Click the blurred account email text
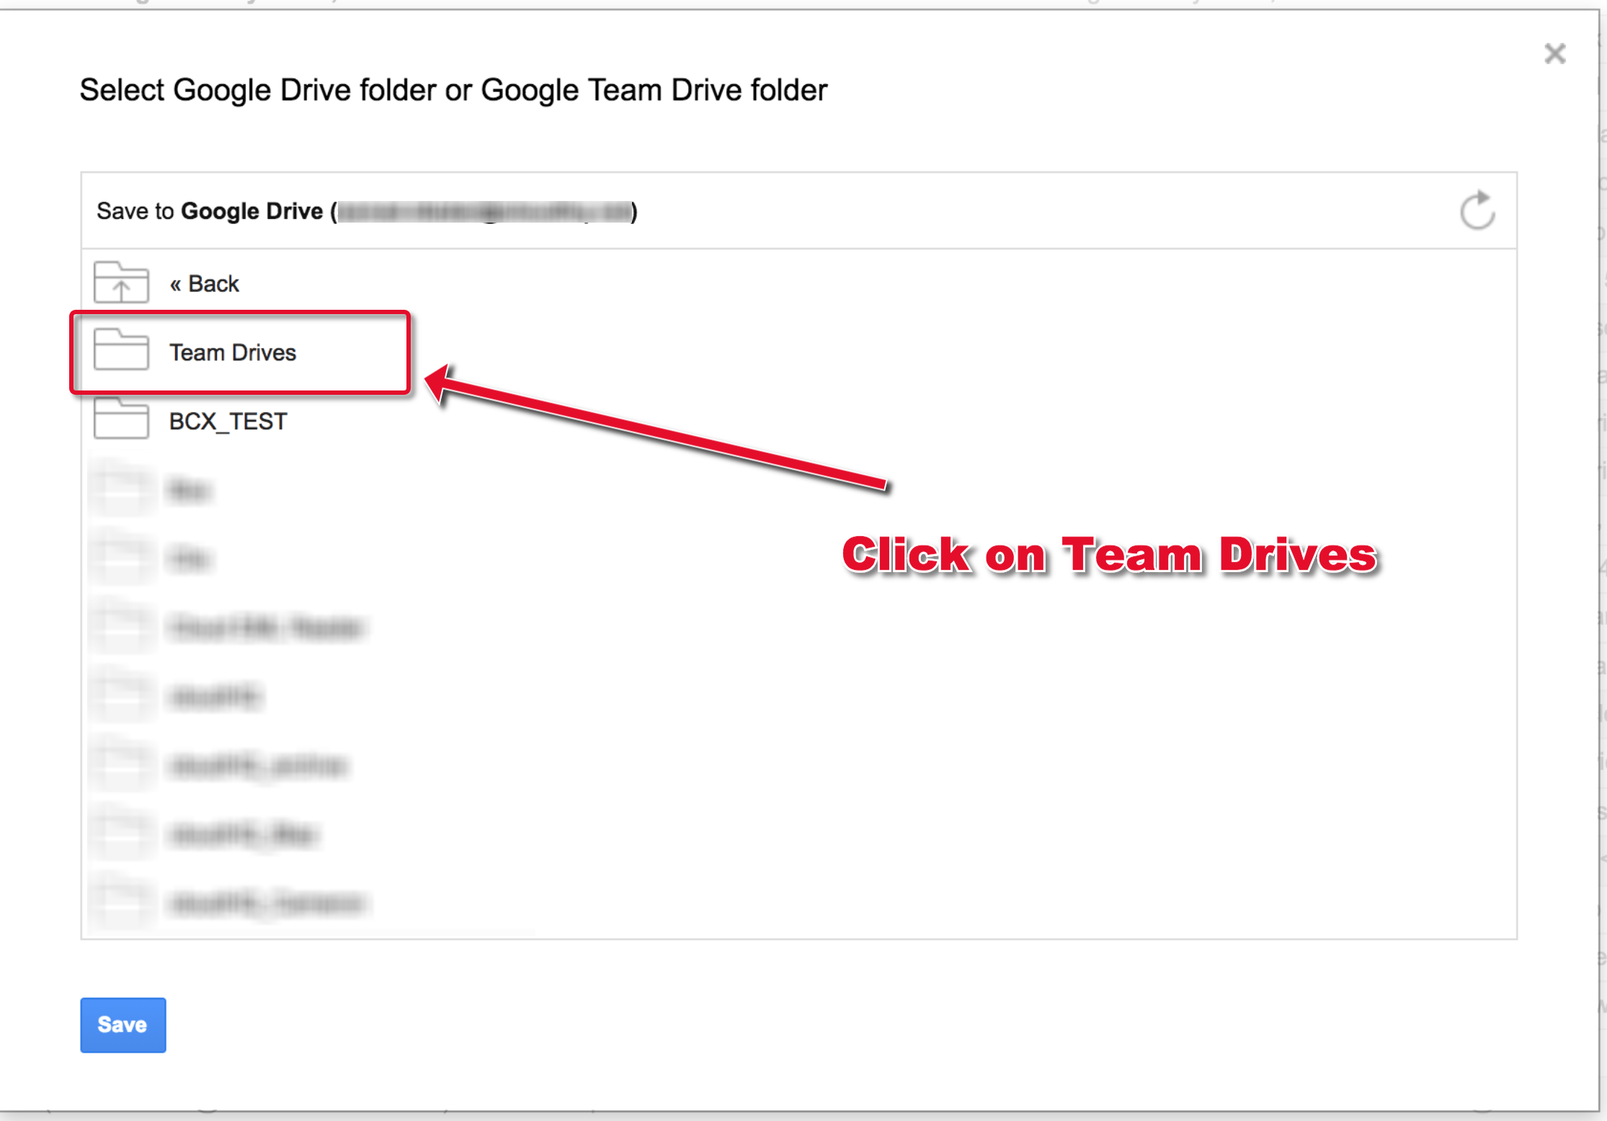 pos(483,210)
